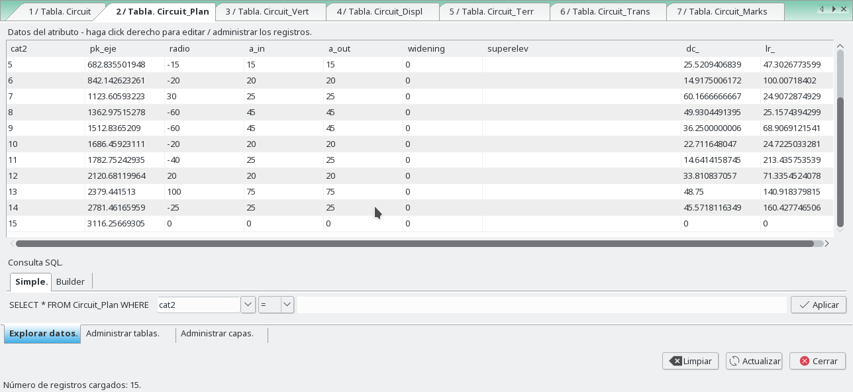Switch to the 6 / Tabla. Circuit_Trans tab
The width and height of the screenshot is (853, 392).
(605, 11)
